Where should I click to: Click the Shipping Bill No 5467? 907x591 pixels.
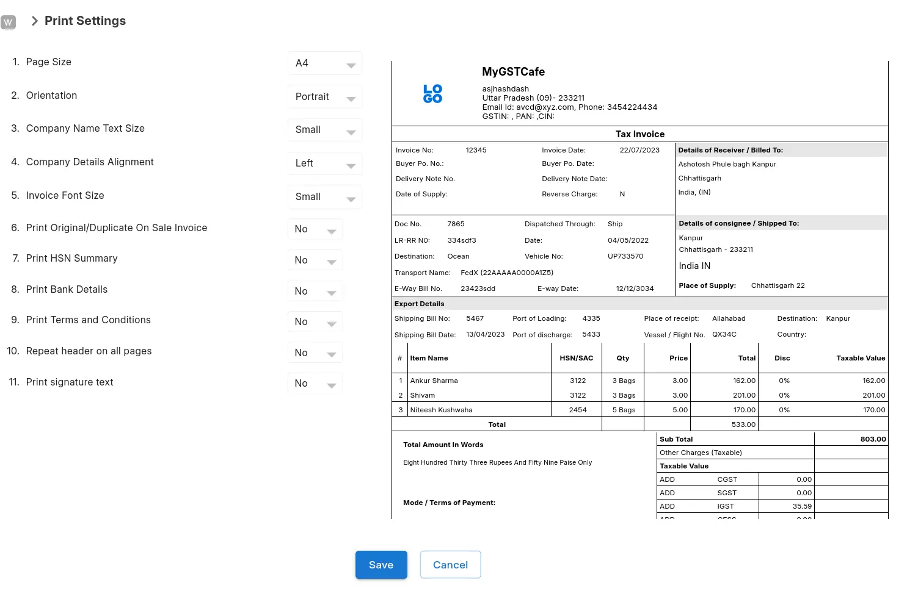[475, 318]
